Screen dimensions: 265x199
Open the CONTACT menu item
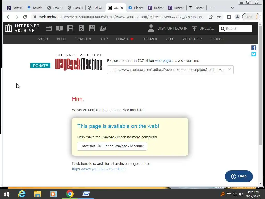(x=150, y=39)
